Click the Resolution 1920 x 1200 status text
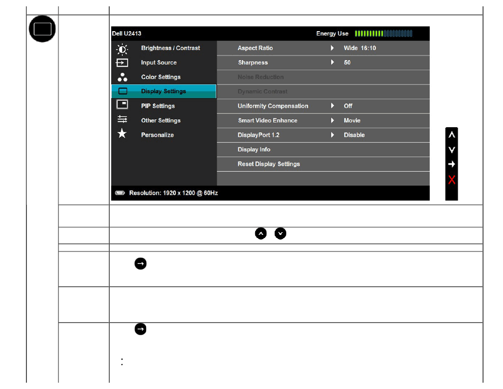The height and width of the screenshot is (389, 503). (x=173, y=193)
